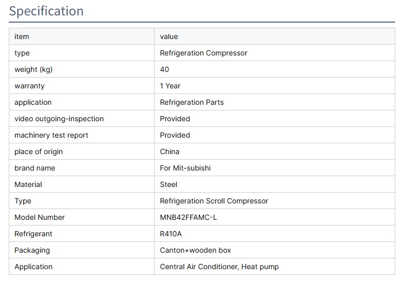
Task: Click video outgoing-inspection row label
Action: (59, 119)
